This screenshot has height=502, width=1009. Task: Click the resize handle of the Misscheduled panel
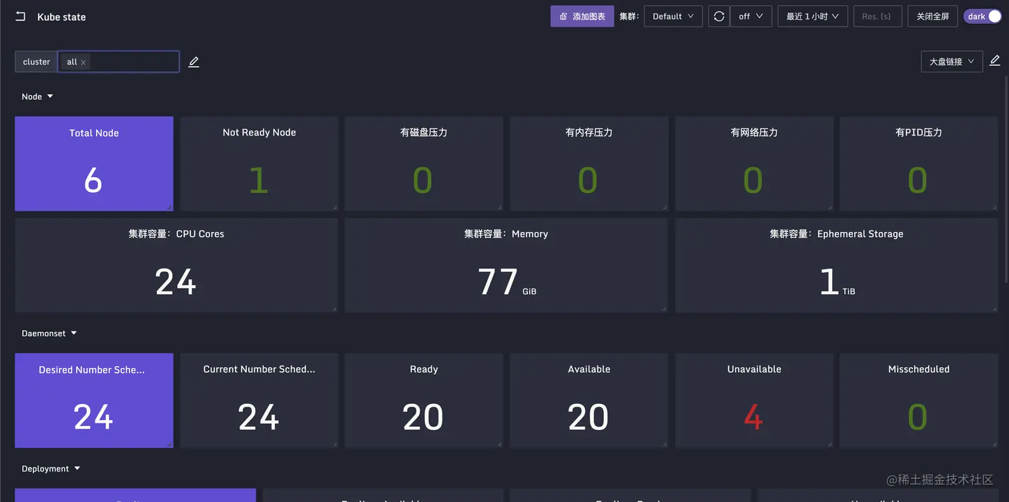pyautogui.click(x=994, y=444)
